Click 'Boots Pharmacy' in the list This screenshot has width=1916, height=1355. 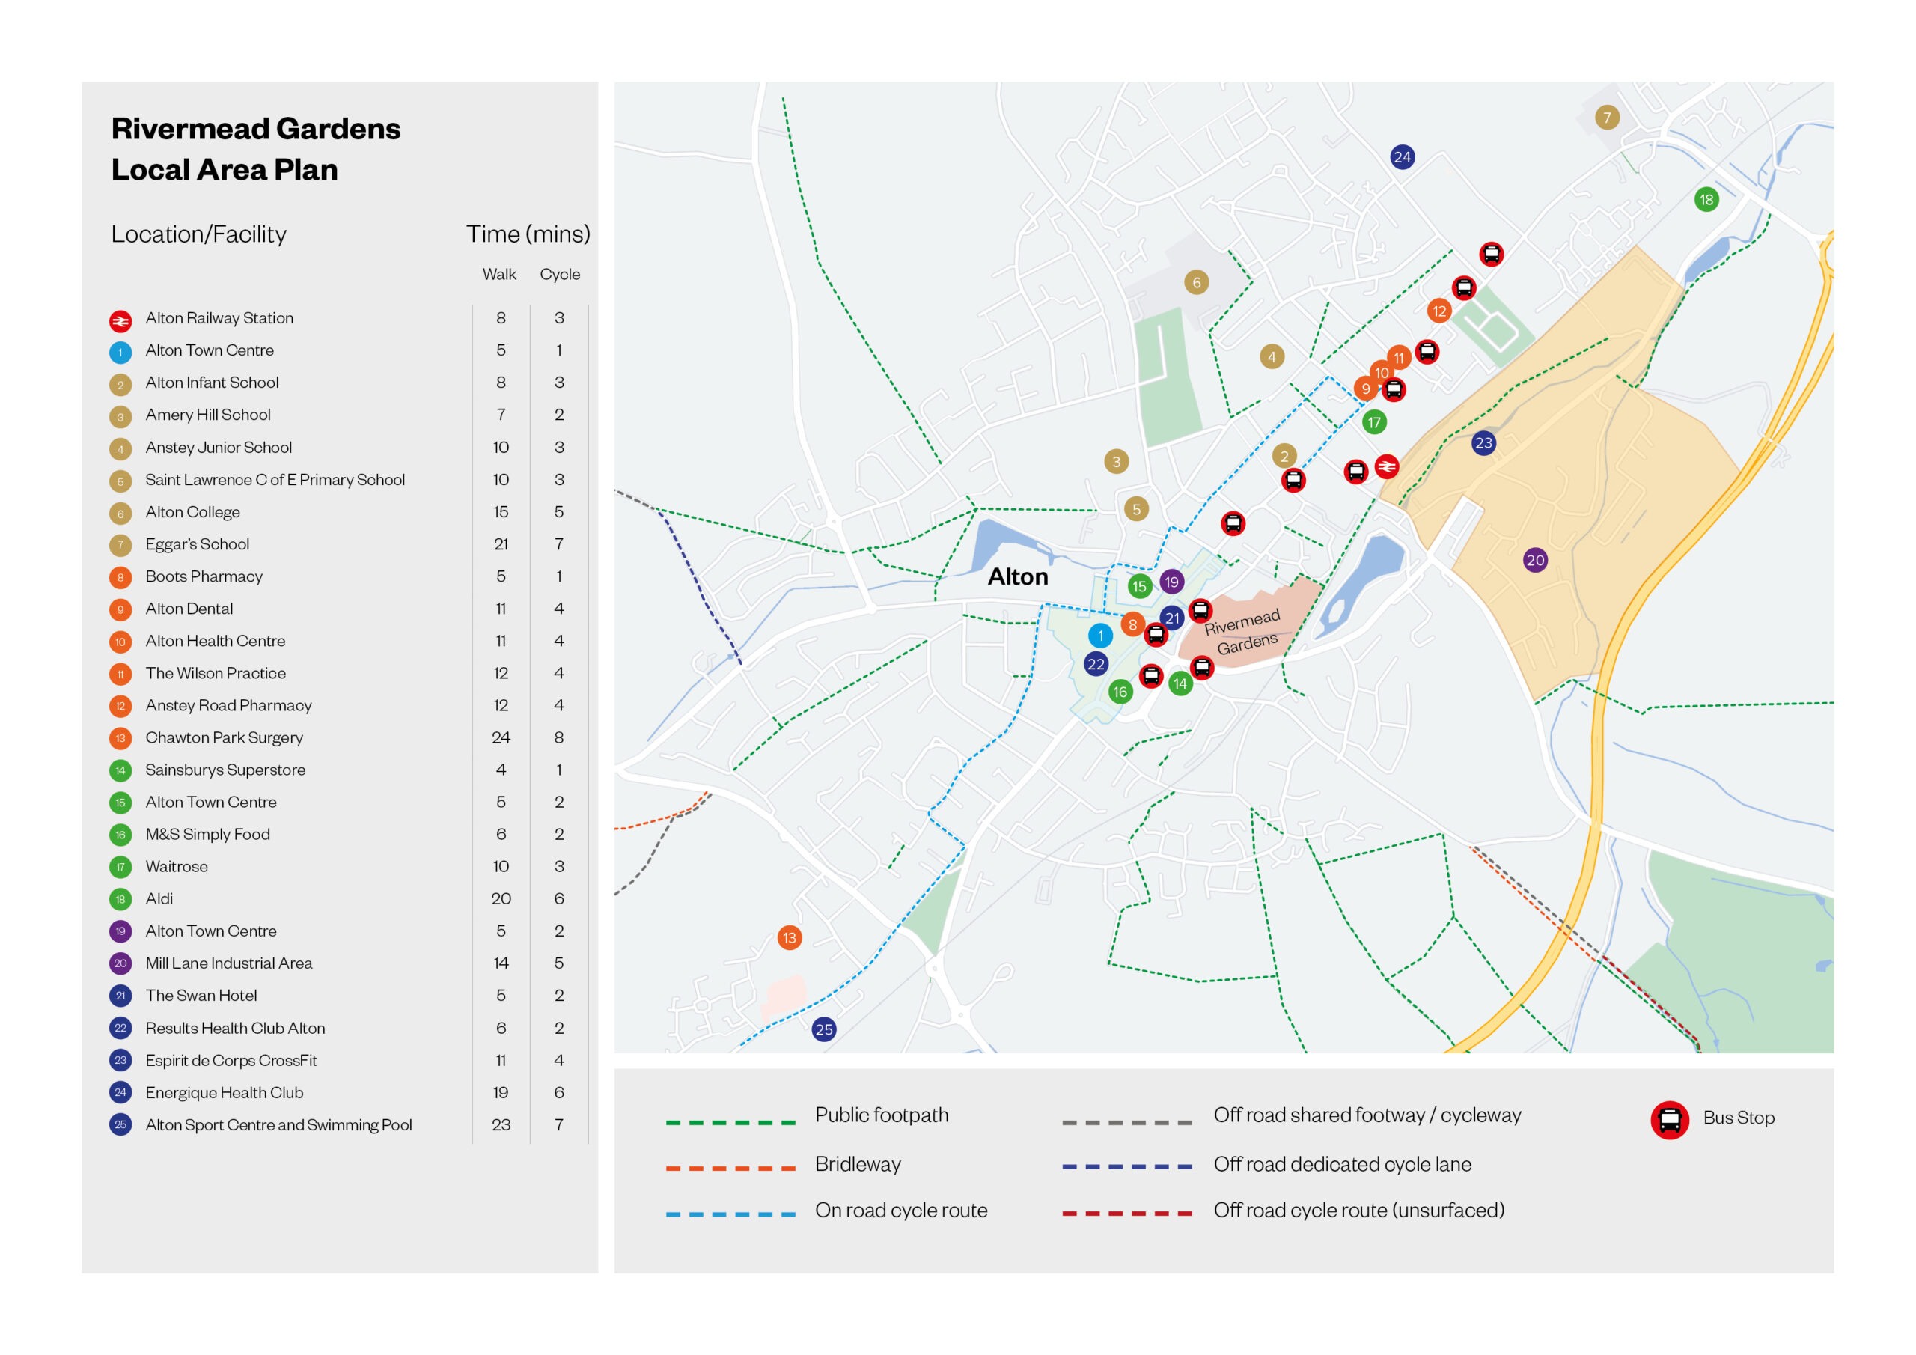click(x=204, y=577)
